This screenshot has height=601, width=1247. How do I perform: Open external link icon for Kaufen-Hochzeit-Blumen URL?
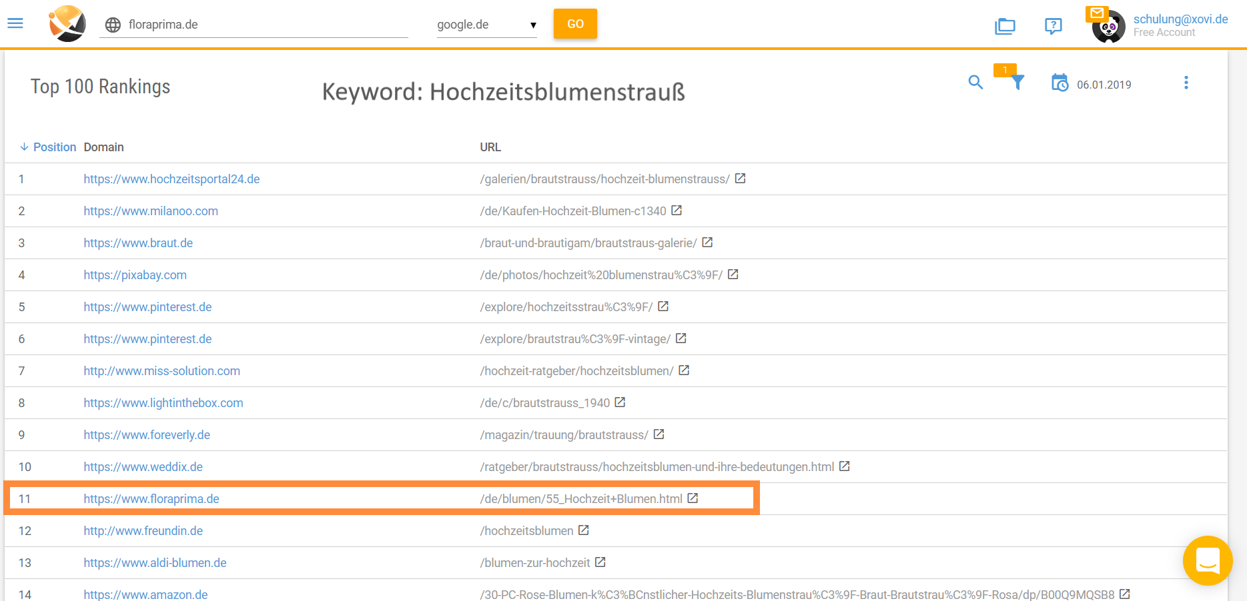click(x=677, y=211)
